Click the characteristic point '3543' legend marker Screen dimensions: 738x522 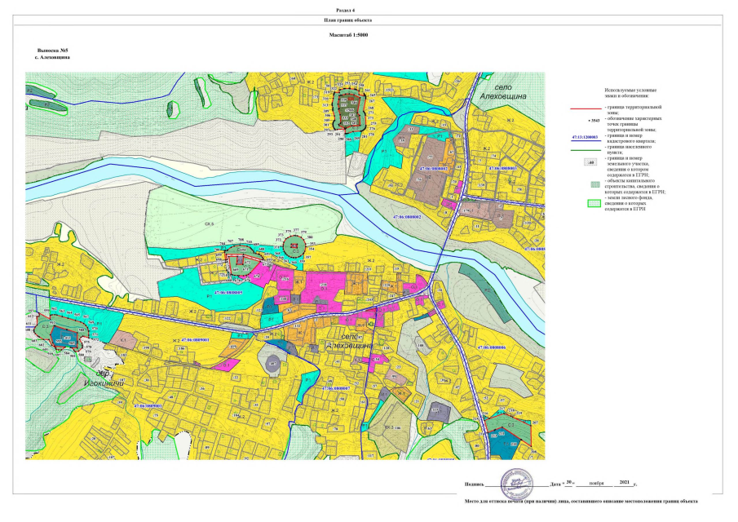coord(592,120)
